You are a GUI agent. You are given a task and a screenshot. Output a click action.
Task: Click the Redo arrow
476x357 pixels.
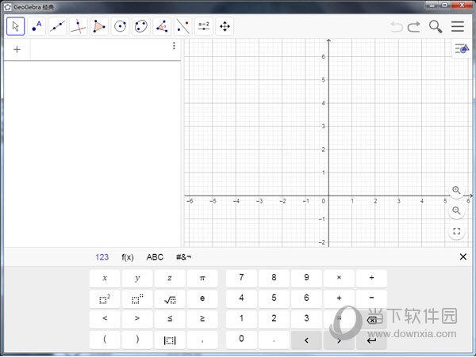[414, 27]
